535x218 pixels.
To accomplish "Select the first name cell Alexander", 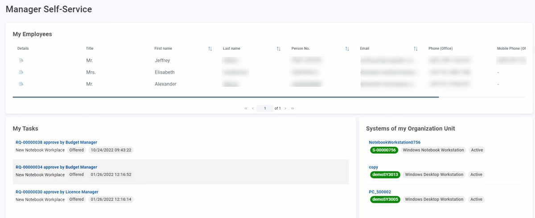I will (165, 84).
